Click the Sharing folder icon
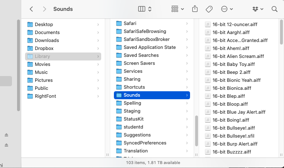This screenshot has width=284, height=168. click(119, 79)
